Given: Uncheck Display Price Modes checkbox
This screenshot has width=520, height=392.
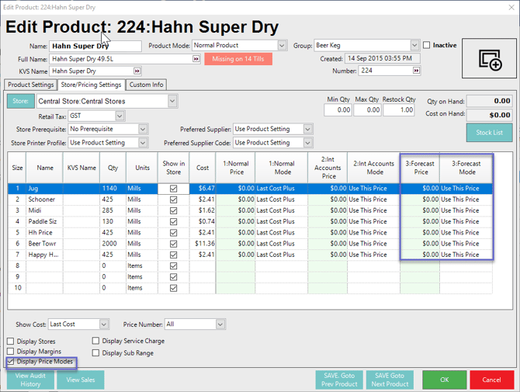Looking at the screenshot, I should (11, 362).
